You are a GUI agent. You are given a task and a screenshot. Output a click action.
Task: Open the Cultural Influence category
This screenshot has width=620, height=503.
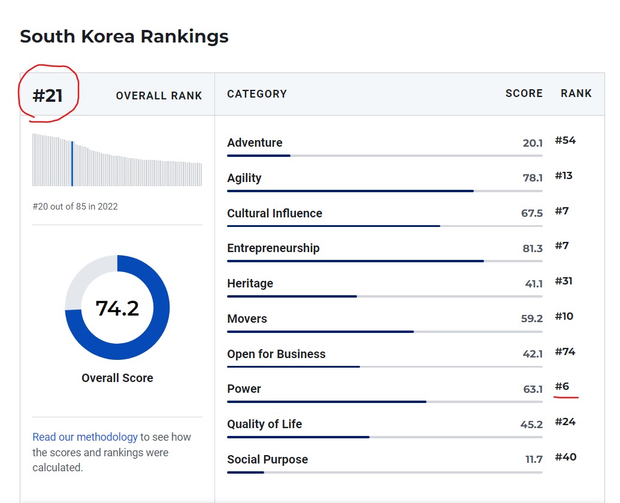274,213
